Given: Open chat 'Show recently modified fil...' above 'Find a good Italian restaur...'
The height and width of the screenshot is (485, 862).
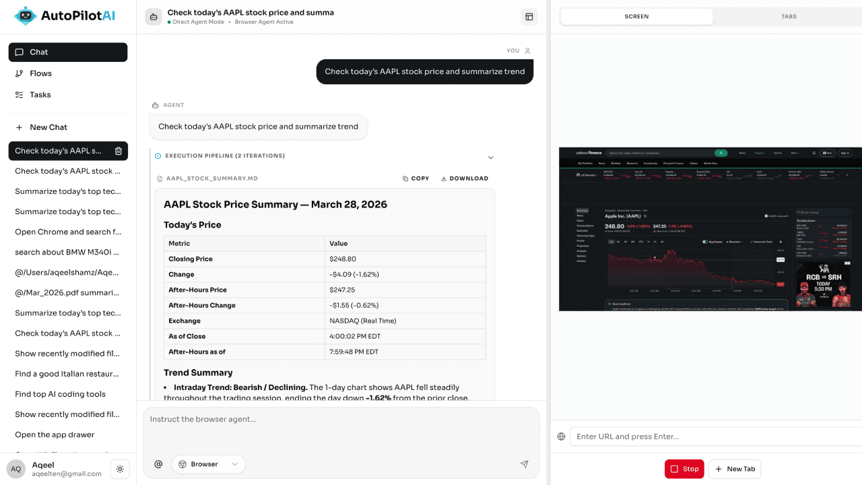Looking at the screenshot, I should (x=68, y=354).
